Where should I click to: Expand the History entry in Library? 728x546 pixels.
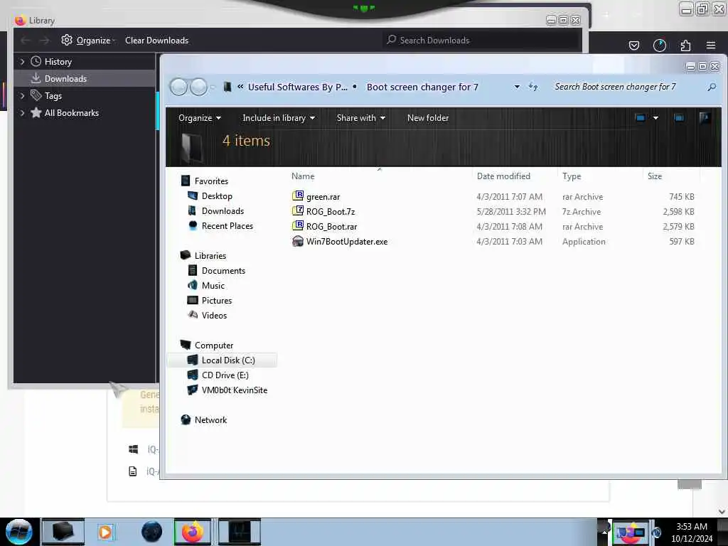[x=22, y=62]
